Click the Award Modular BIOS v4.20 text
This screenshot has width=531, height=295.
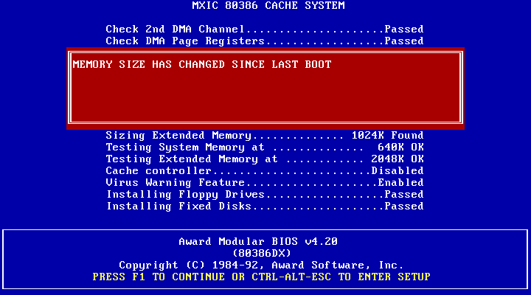258,242
